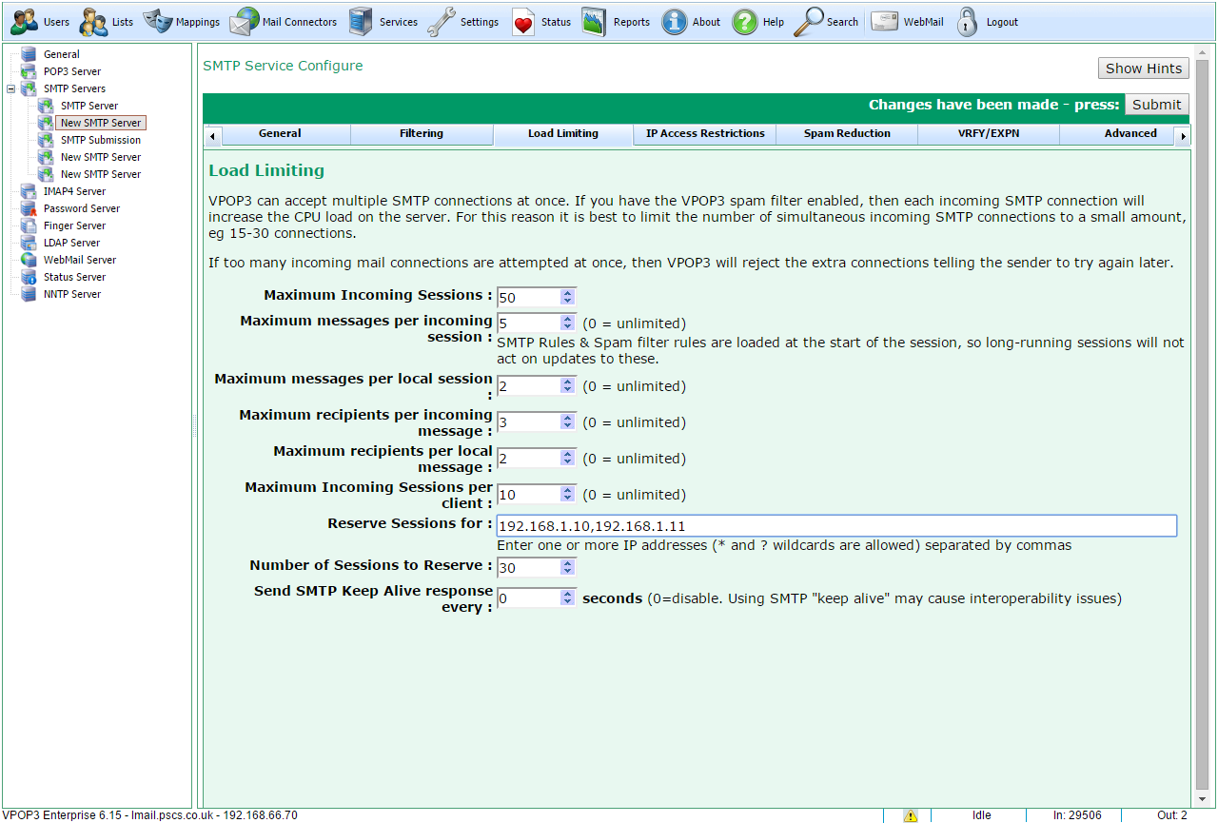1218x823 pixels.
Task: Click the 'Out: 2' status entry
Action: click(x=1171, y=815)
